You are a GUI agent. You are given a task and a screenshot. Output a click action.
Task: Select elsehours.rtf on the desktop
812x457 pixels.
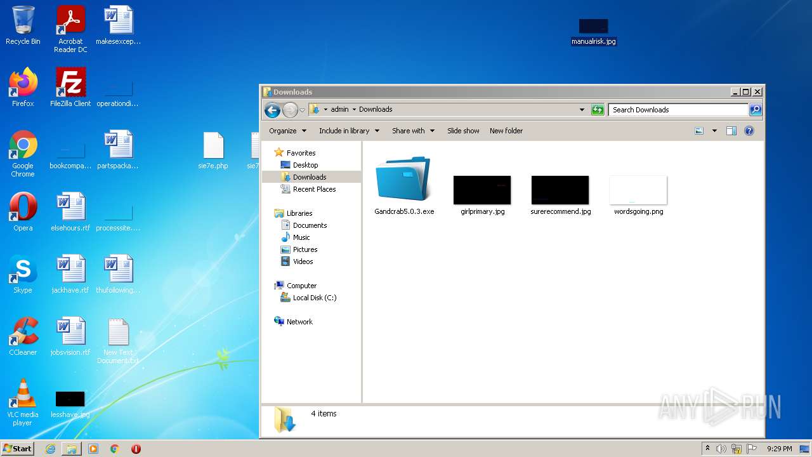pyautogui.click(x=70, y=212)
